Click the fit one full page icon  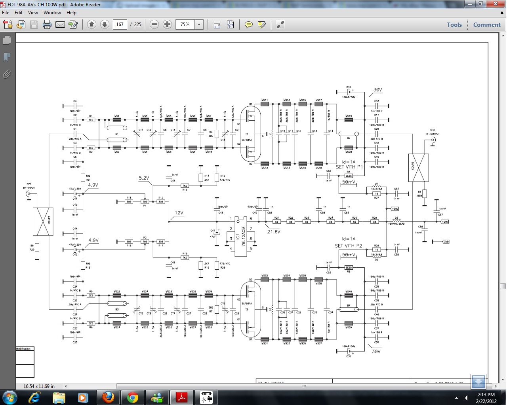pyautogui.click(x=230, y=25)
